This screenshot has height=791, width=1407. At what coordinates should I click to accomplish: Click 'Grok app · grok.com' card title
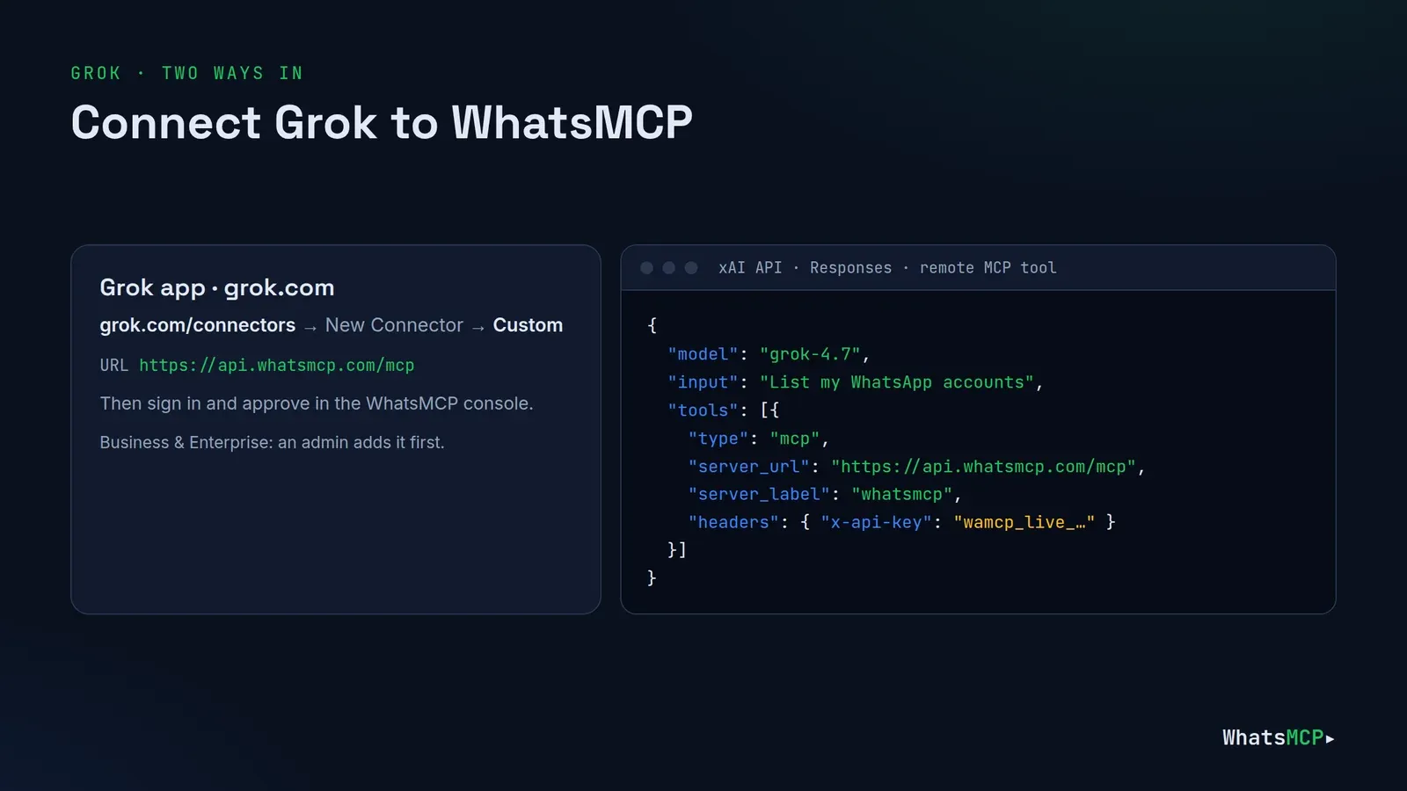click(217, 287)
